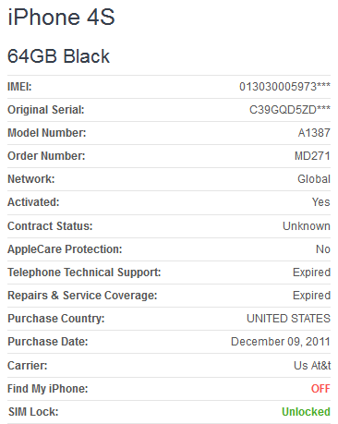Click the Order Number value MD271
Screen dimensions: 338x424
[x=312, y=156]
